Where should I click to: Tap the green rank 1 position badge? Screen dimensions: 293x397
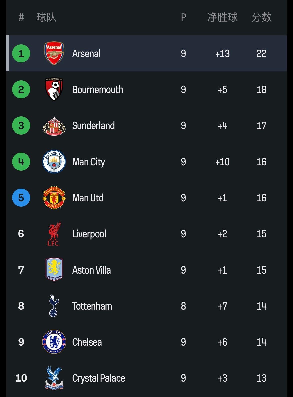[21, 53]
